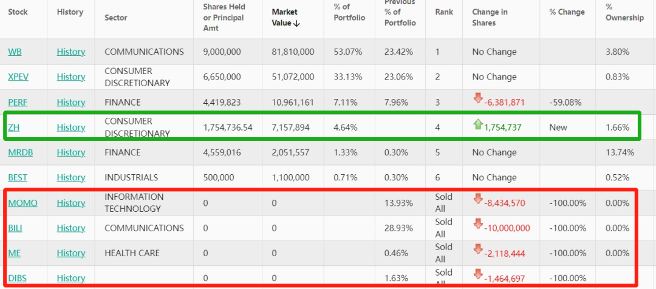This screenshot has height=289, width=656.
Task: Click the red down arrow in PERF row
Action: coord(478,98)
